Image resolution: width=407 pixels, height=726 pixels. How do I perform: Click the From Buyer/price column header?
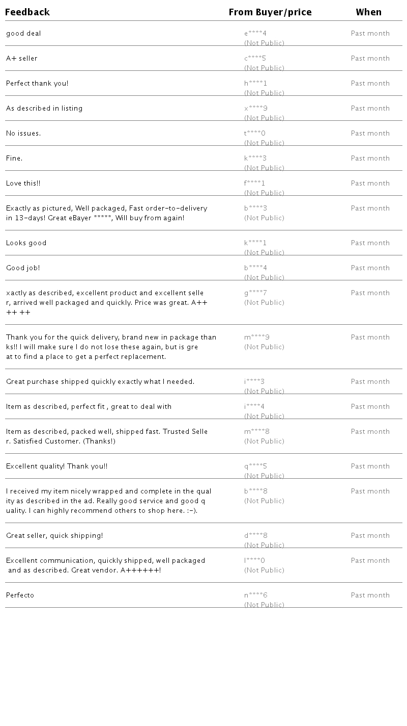point(270,12)
